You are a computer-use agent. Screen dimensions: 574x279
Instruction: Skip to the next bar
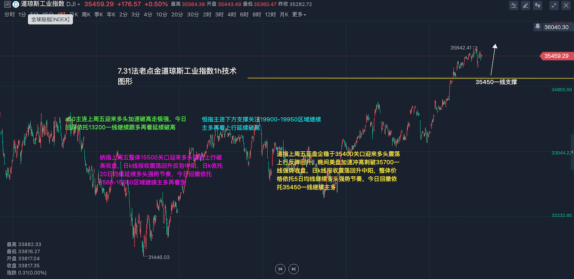[293, 269]
